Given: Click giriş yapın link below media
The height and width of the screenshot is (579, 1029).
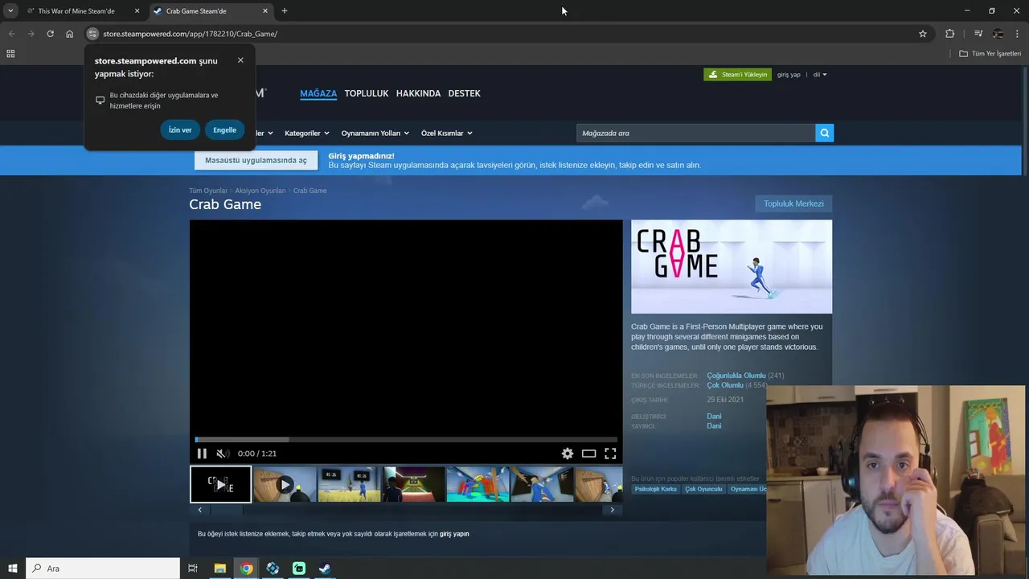Looking at the screenshot, I should click(454, 534).
